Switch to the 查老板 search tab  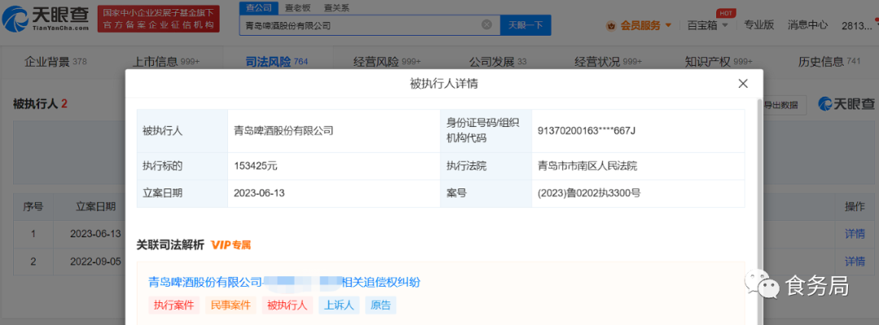297,8
